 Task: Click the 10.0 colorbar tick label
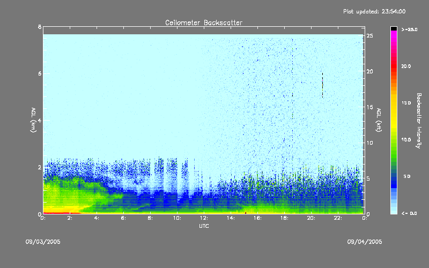(406, 140)
